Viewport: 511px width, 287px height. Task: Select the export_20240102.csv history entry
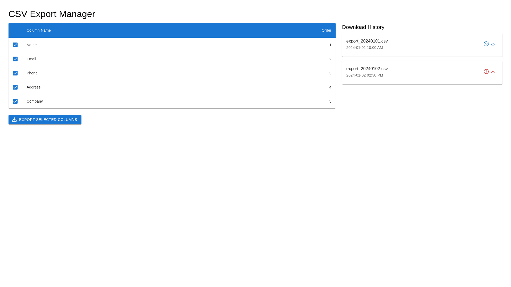367,69
